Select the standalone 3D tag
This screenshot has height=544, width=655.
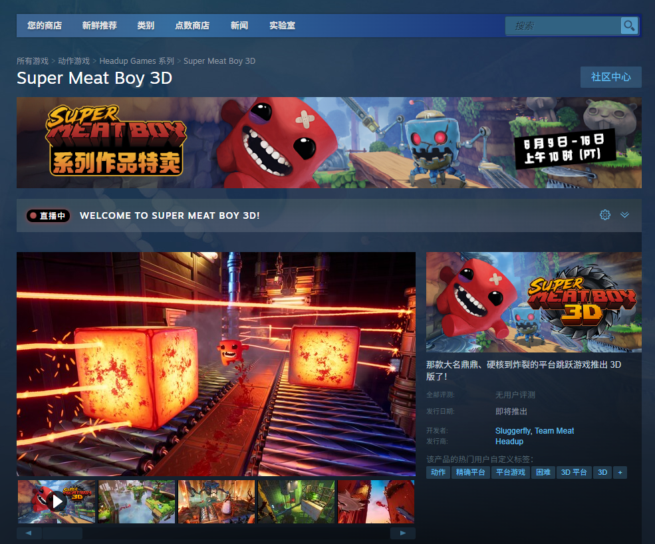pos(602,473)
